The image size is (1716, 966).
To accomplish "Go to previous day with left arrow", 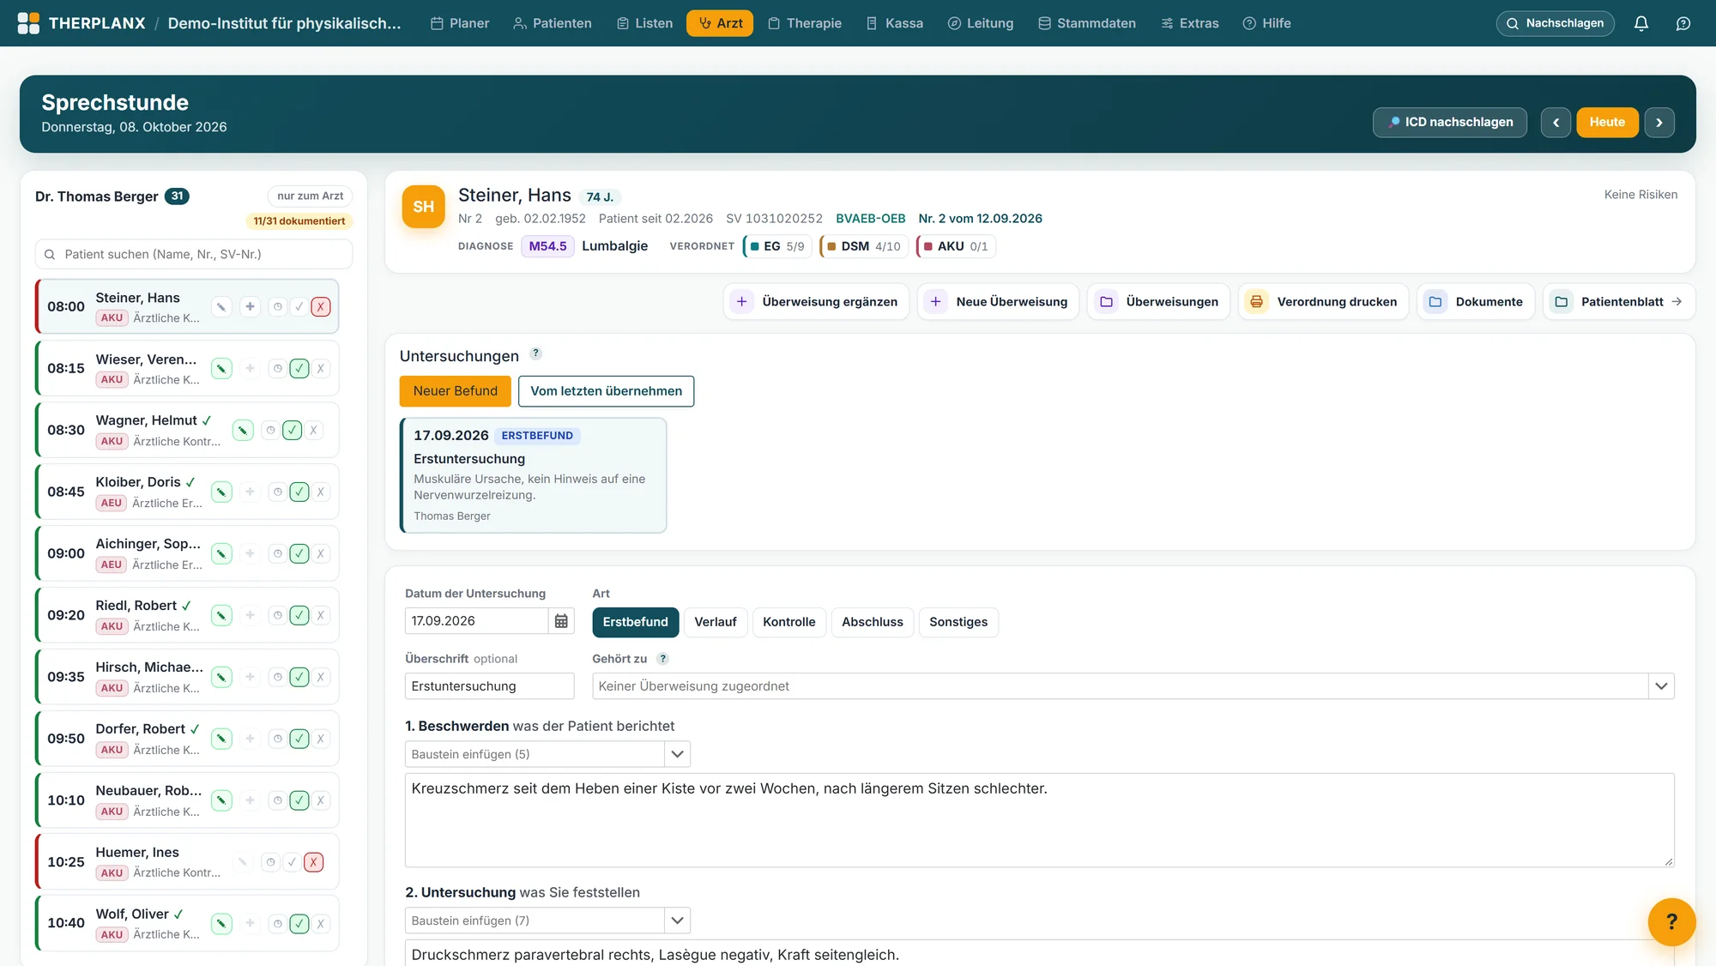I will click(1556, 123).
